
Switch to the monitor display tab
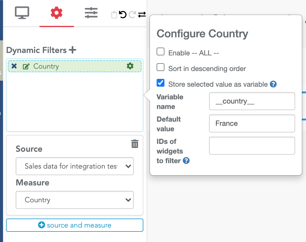click(x=22, y=13)
